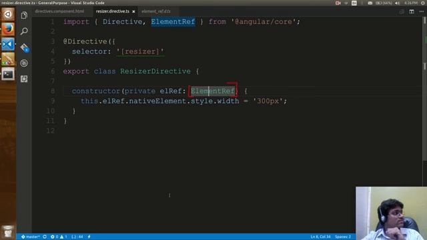This screenshot has width=427, height=240.
Task: Select Visual Studio Code launcher icon
Action: (x=8, y=44)
